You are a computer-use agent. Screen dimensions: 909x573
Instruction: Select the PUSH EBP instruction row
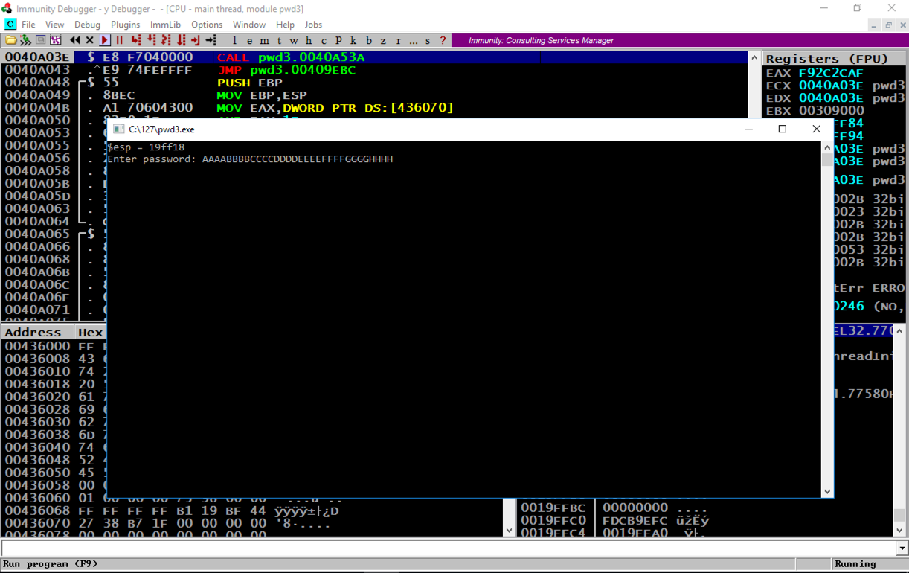click(374, 83)
